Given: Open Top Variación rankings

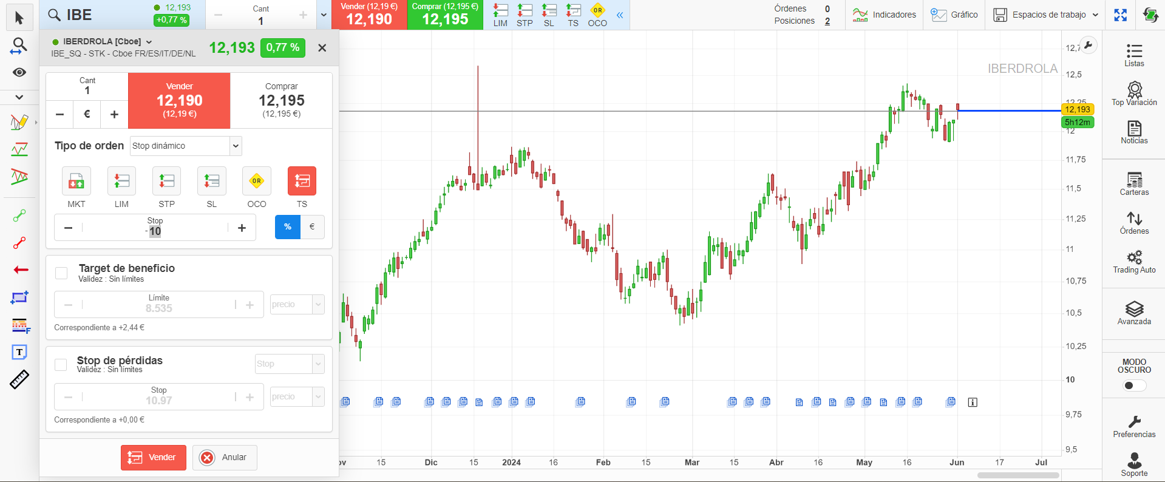Looking at the screenshot, I should pos(1134,93).
